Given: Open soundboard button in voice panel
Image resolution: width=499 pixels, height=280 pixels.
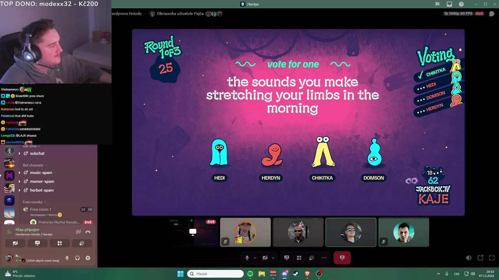Looking at the screenshot, I should (x=82, y=243).
